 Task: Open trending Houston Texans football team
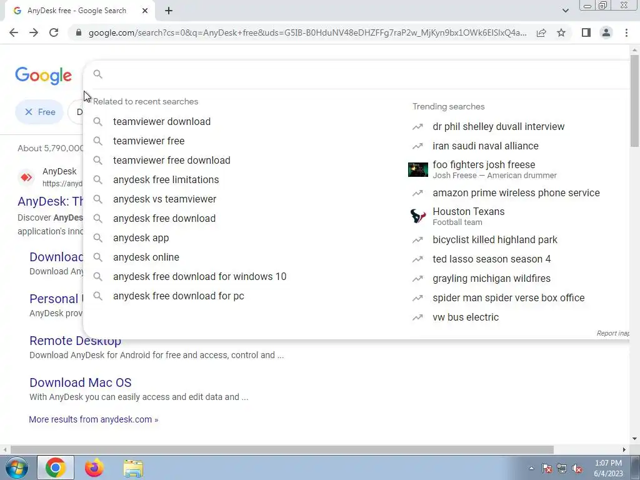(469, 216)
